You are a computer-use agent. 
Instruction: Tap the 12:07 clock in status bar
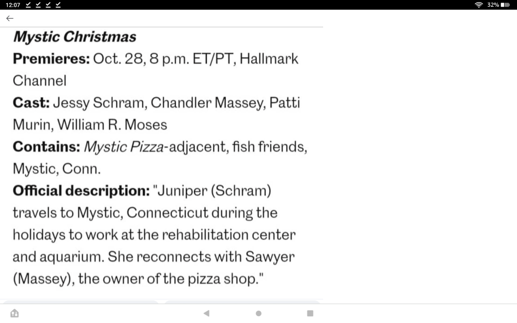pyautogui.click(x=13, y=5)
